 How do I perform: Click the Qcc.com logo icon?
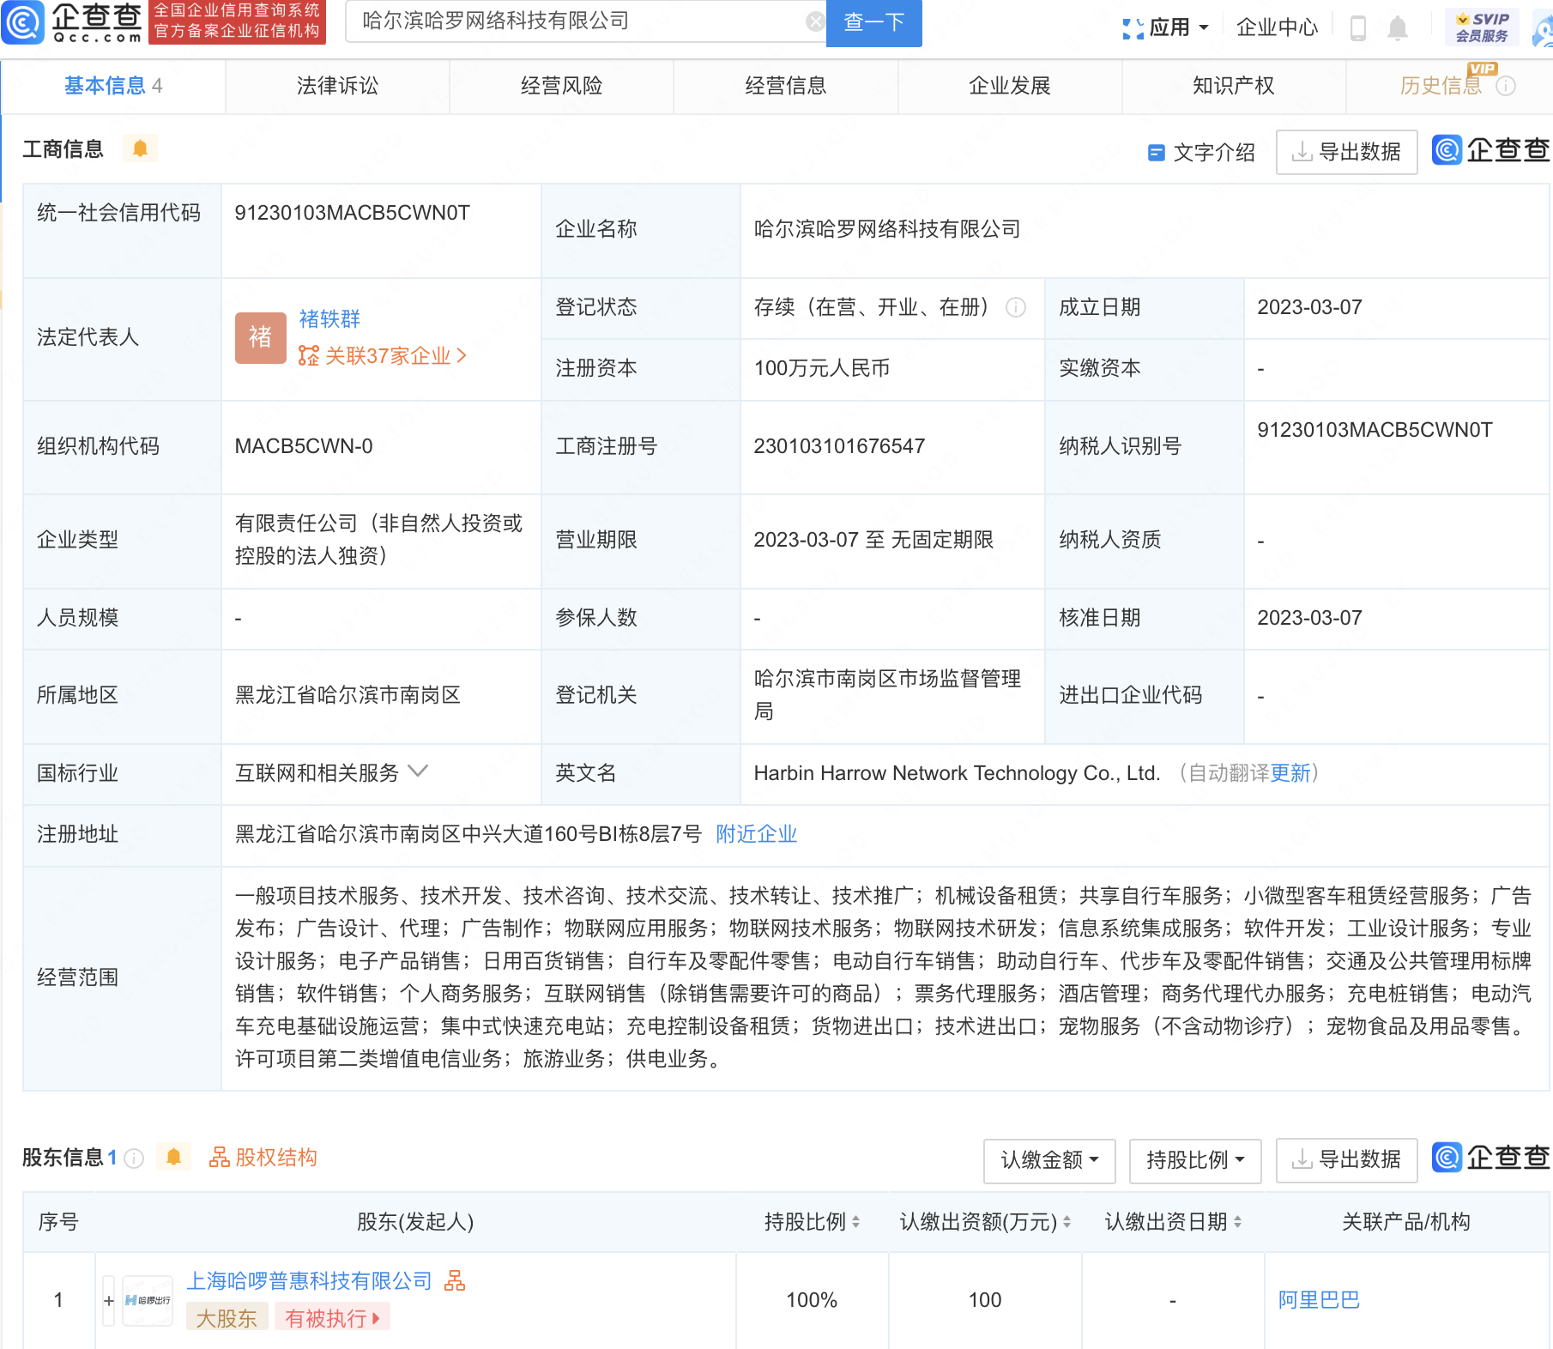pyautogui.click(x=23, y=22)
